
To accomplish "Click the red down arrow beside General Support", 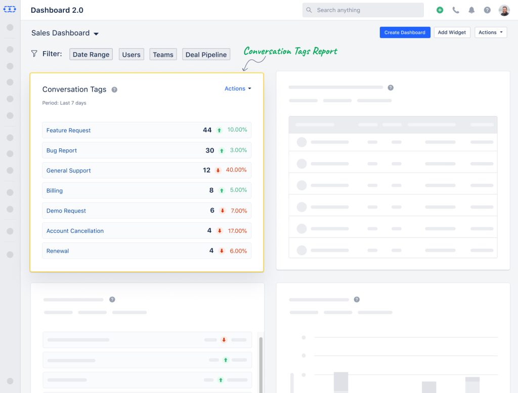I will (x=218, y=170).
